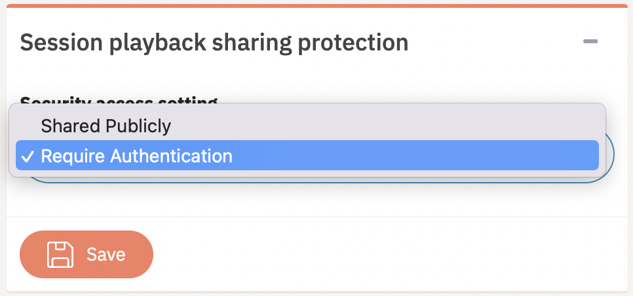Click the minus icon in the panel header
The image size is (633, 296).
(590, 42)
